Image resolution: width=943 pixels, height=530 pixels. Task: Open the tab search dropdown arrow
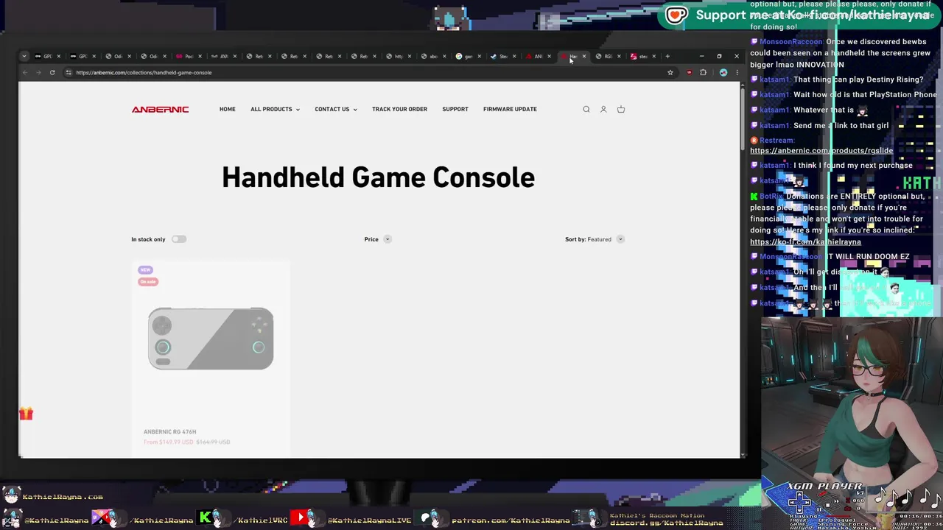[x=24, y=56]
